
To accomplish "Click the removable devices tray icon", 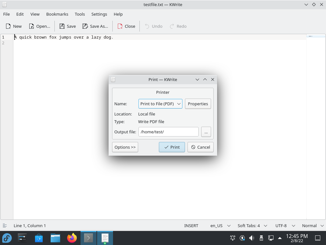I will tap(261, 238).
